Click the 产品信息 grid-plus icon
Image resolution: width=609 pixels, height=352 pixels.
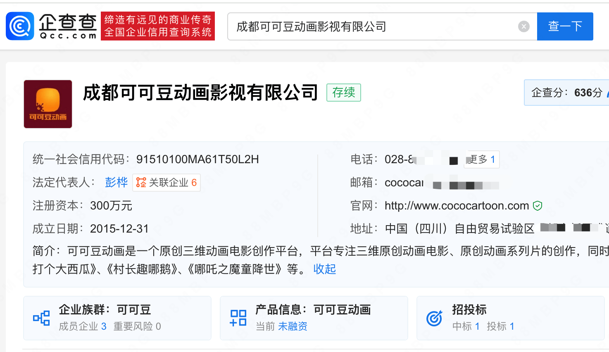pyautogui.click(x=238, y=318)
